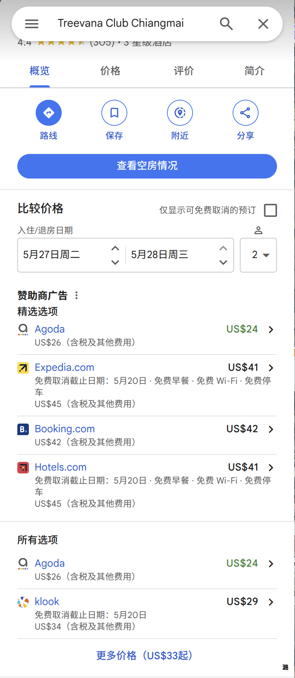295x678 pixels.
Task: Open the hamburger menu icon
Action: [32, 24]
